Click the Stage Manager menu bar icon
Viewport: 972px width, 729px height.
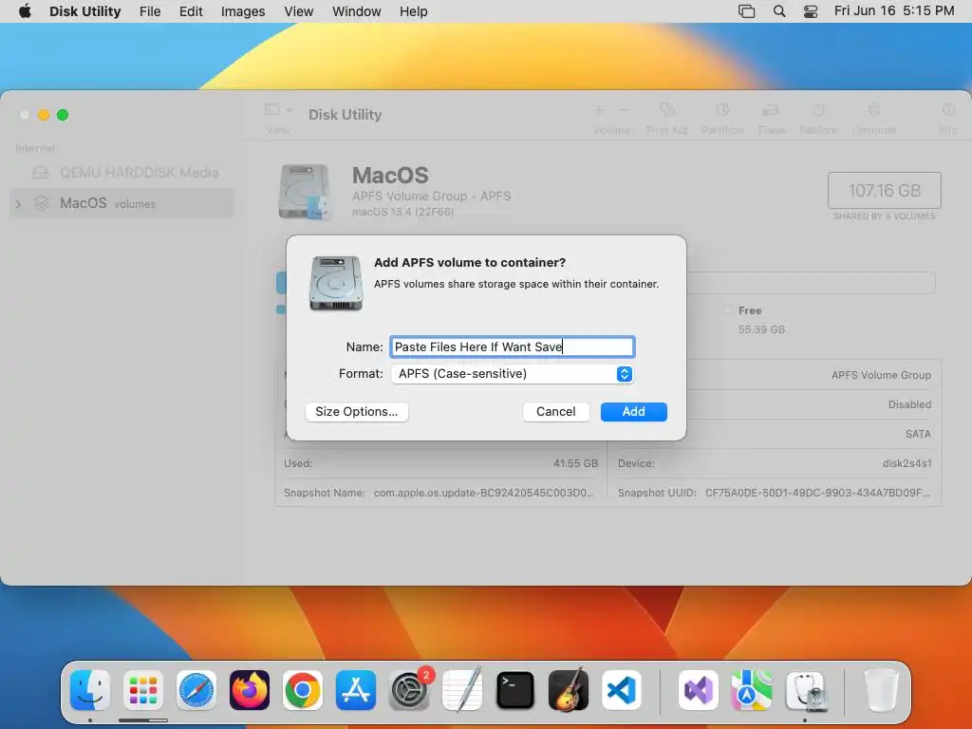[746, 11]
